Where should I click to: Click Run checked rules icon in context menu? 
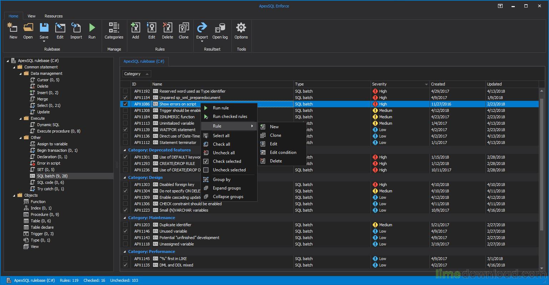click(206, 116)
